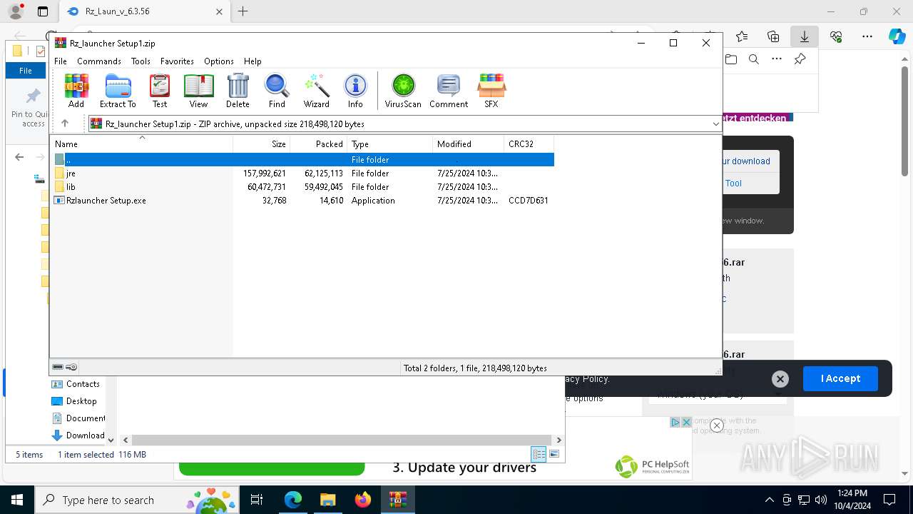The height and width of the screenshot is (514, 913).
Task: Click the Test archive icon
Action: coord(160,91)
